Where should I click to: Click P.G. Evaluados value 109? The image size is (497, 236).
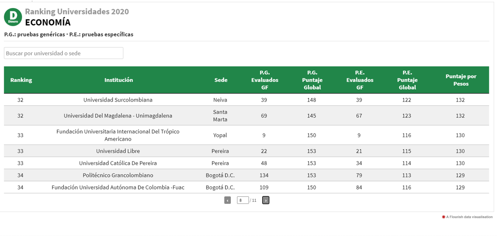(x=264, y=188)
